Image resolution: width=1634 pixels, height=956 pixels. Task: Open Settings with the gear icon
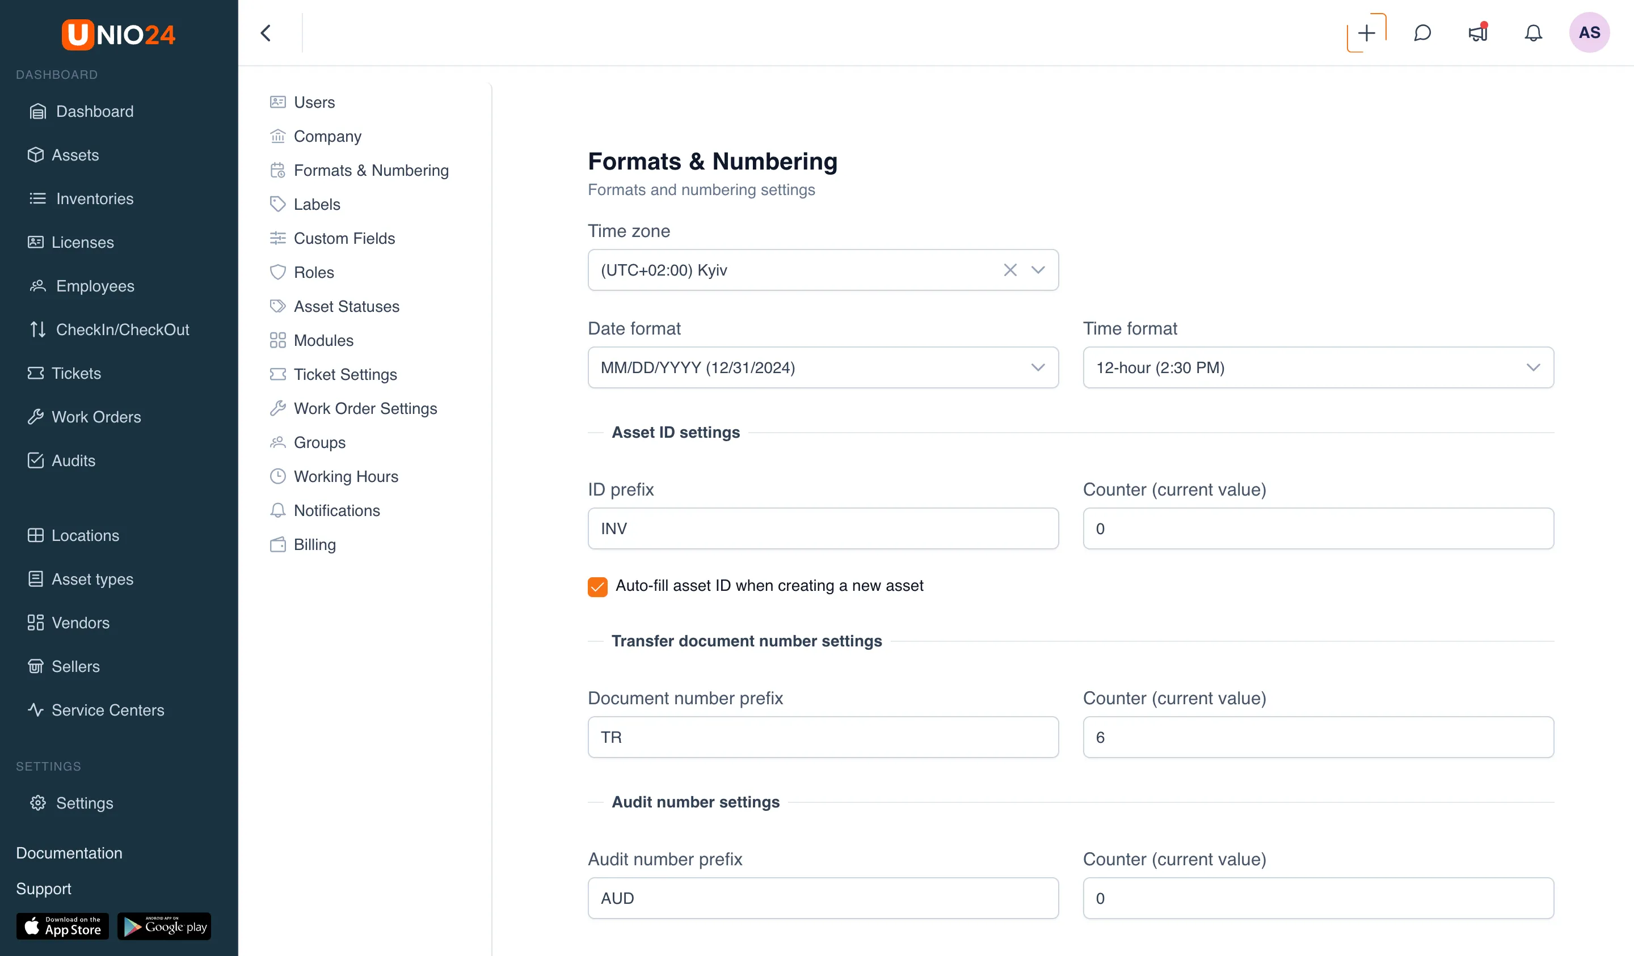click(71, 803)
